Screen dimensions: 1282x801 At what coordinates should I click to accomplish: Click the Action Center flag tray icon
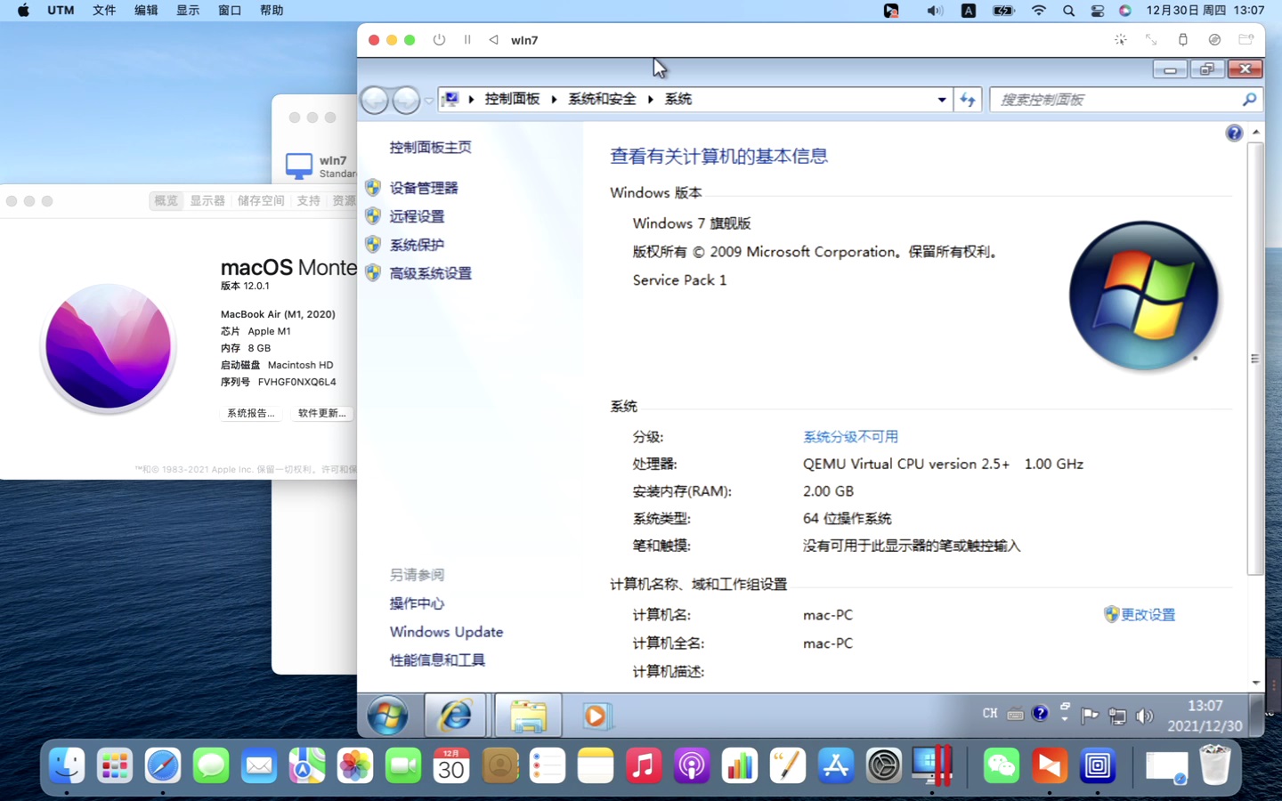(1090, 716)
